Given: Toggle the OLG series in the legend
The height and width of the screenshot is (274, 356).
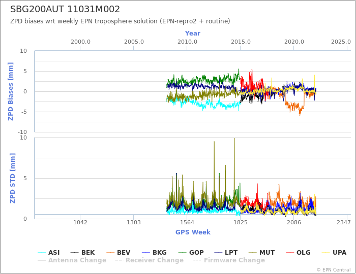Looking at the screenshot, I should point(298,253).
